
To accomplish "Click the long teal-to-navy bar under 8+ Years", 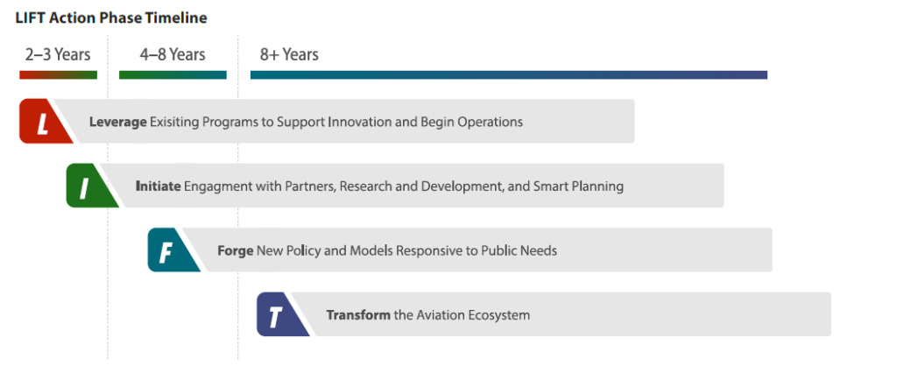I will (x=508, y=75).
